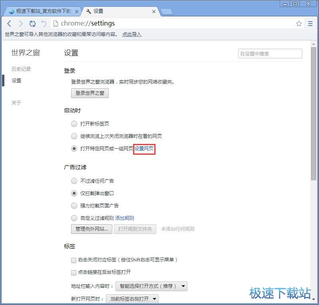Enable 点击链接在后台标签打开 checkbox
Screen dimensions: 319x305
click(x=74, y=273)
